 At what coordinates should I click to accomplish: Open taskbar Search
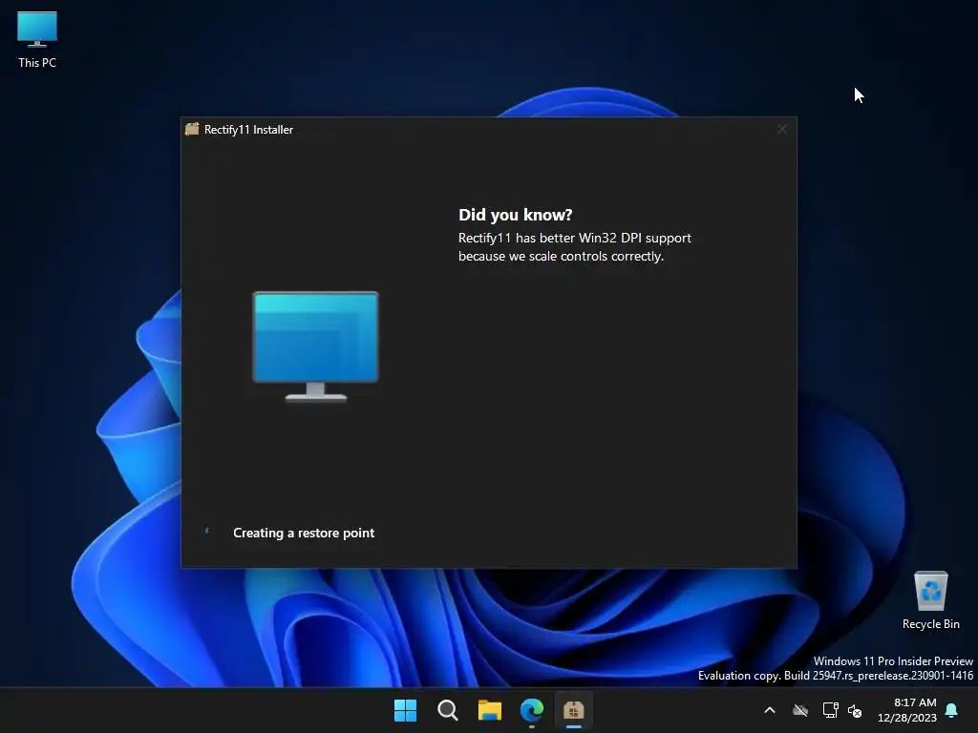point(447,710)
